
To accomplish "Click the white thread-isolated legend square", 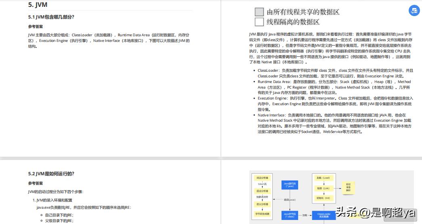I will click(x=259, y=22).
